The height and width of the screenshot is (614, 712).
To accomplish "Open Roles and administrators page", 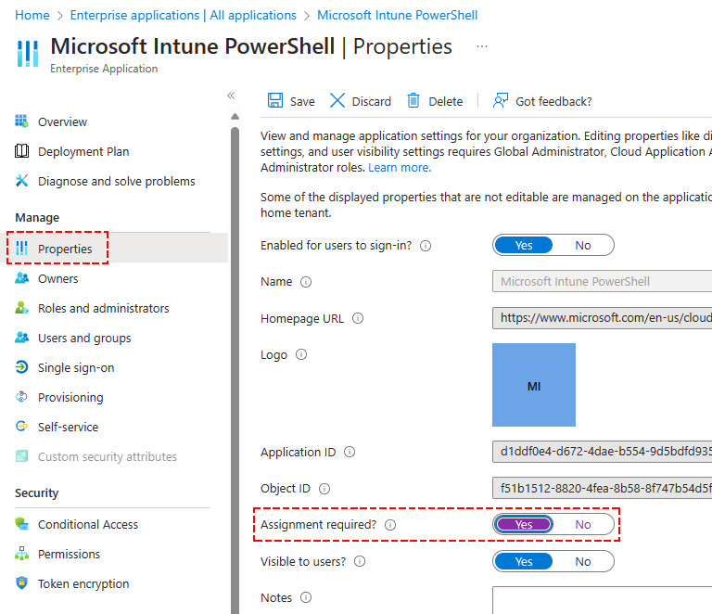I will 104,308.
